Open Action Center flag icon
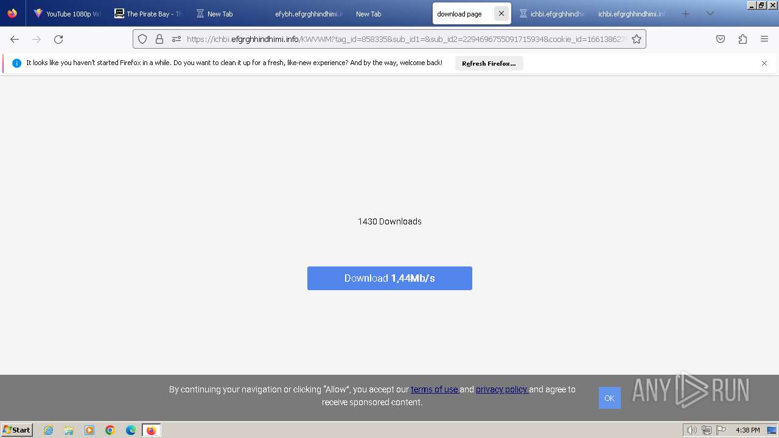The height and width of the screenshot is (438, 779). [721, 430]
